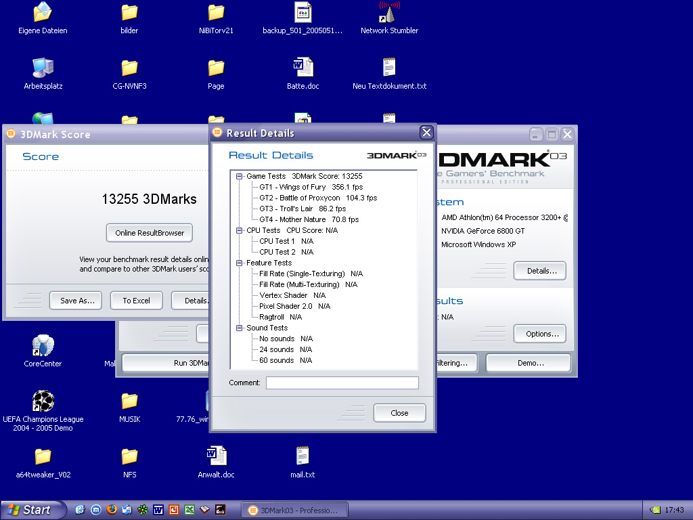Select GT3 - Troll's Lair row

(x=303, y=209)
